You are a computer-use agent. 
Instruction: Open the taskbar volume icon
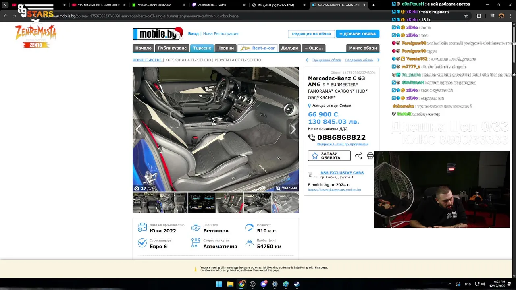click(483, 284)
